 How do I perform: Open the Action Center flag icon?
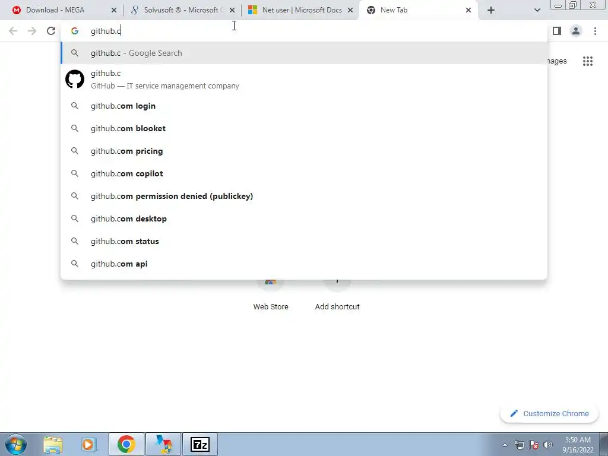pyautogui.click(x=534, y=445)
